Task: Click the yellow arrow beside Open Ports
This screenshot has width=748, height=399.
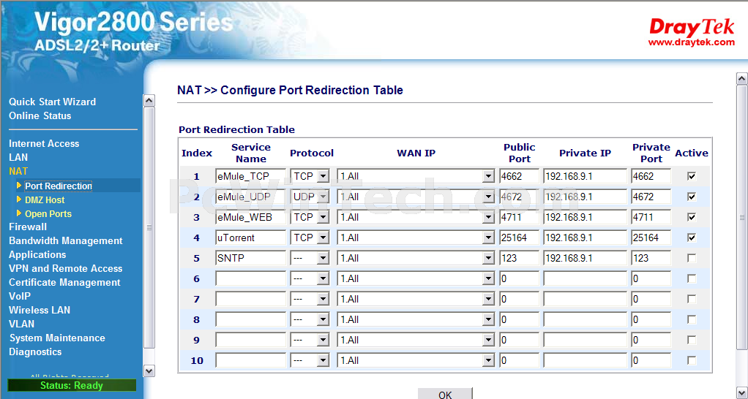Action: pyautogui.click(x=18, y=213)
